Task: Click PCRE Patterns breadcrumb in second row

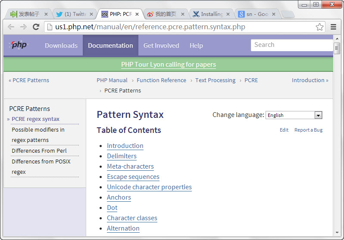Action: point(122,90)
